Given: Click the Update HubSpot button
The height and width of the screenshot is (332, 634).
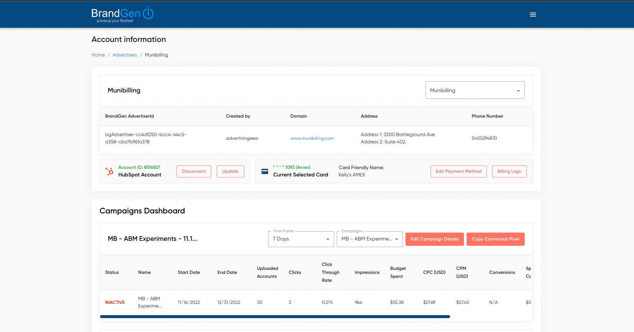Looking at the screenshot, I should 230,171.
